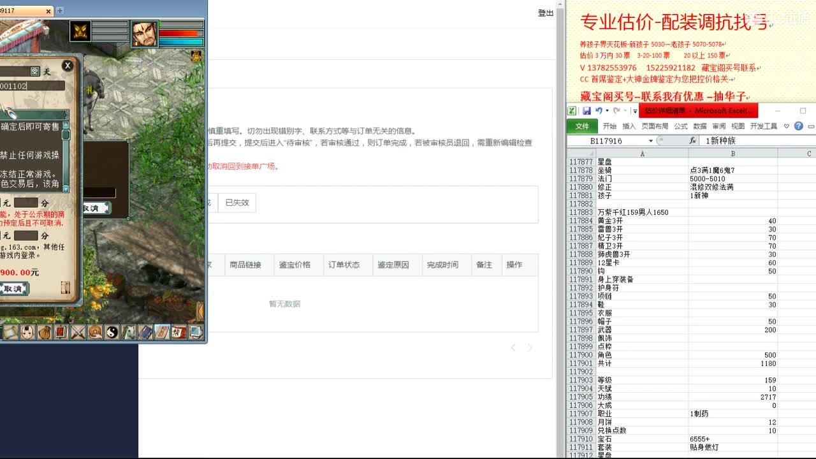Open the undo history dropdown arrow
Screen dimensions: 816x459
click(607, 111)
